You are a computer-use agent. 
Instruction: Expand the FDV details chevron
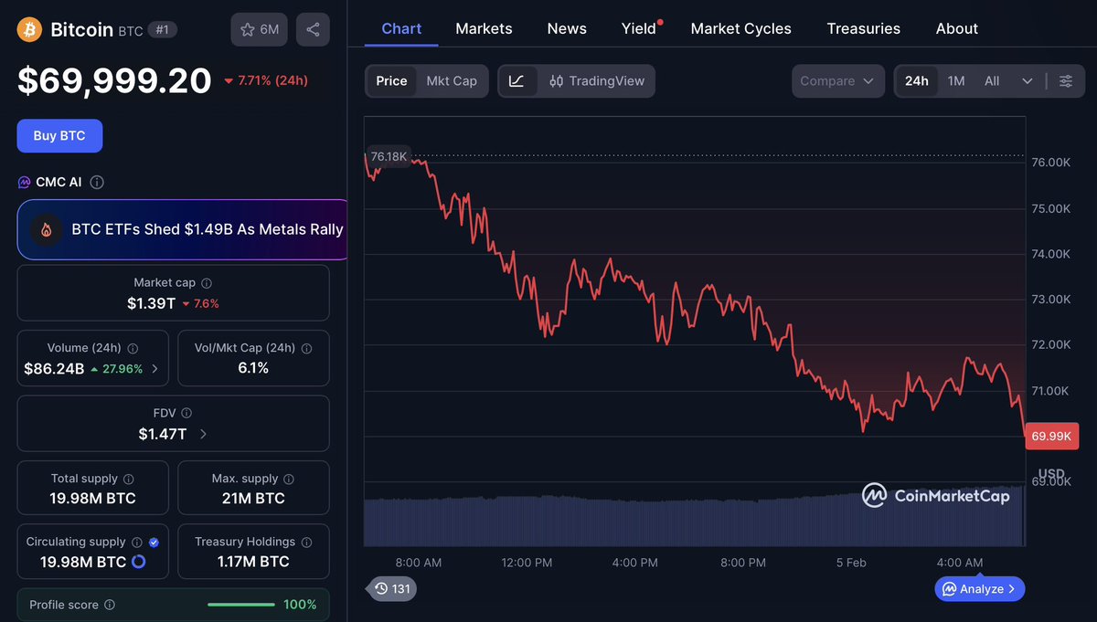pyautogui.click(x=203, y=434)
